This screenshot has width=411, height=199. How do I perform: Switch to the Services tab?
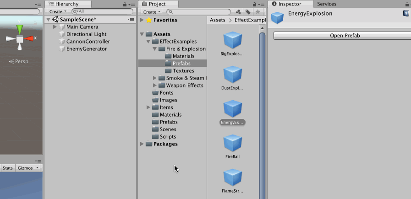coord(327,4)
